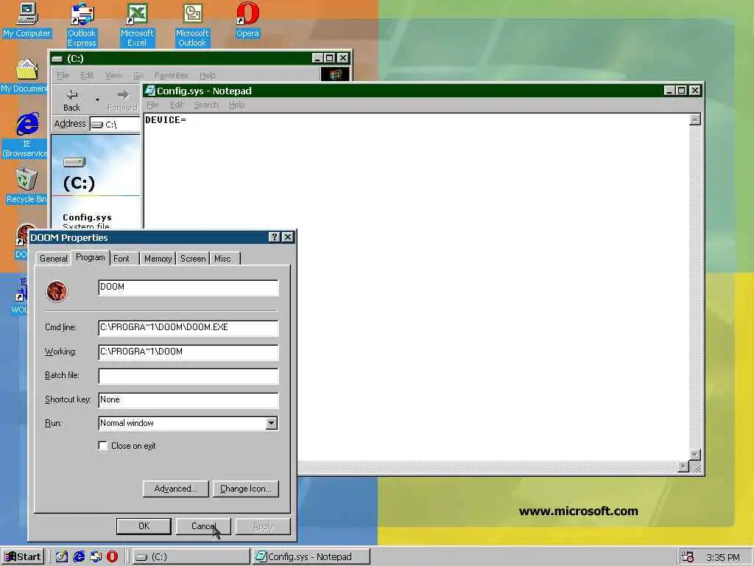Click Notepad horizontal scrollbar right arrow
754x566 pixels.
683,467
